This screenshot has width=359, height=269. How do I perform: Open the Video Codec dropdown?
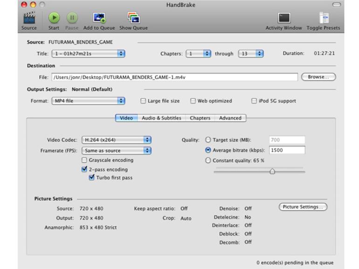[117, 140]
